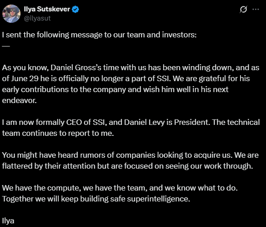Click the phrase 'formally CEO of SSI'

(x=71, y=122)
